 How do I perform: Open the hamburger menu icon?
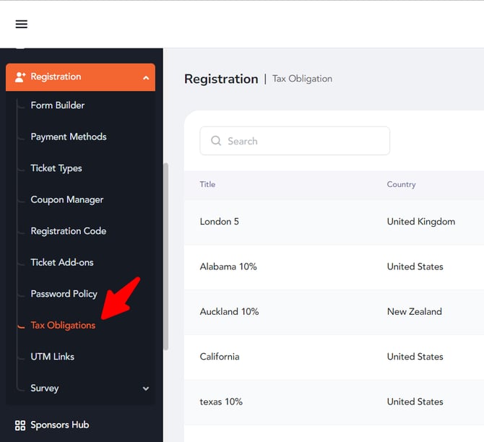click(21, 24)
